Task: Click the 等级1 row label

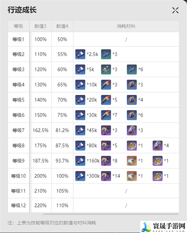Action: pos(18,39)
